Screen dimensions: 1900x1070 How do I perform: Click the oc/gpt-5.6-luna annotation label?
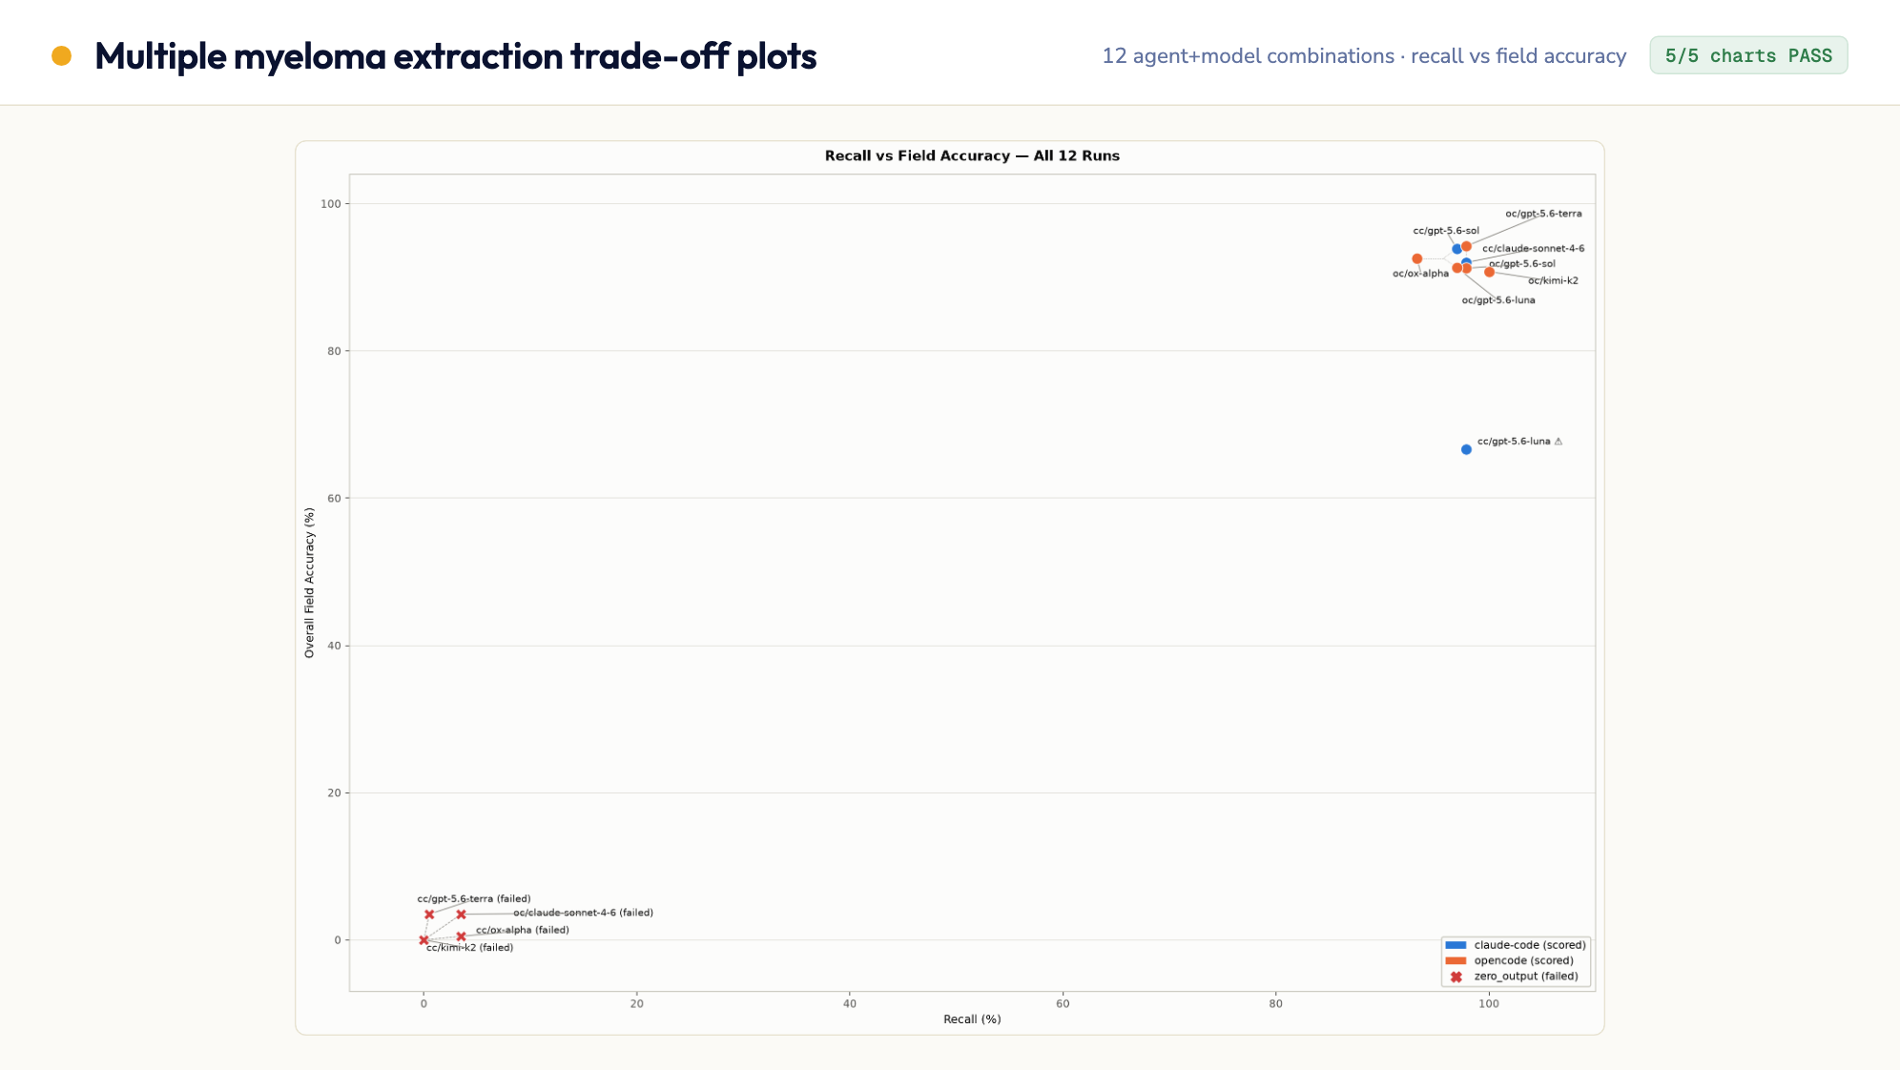pos(1498,300)
